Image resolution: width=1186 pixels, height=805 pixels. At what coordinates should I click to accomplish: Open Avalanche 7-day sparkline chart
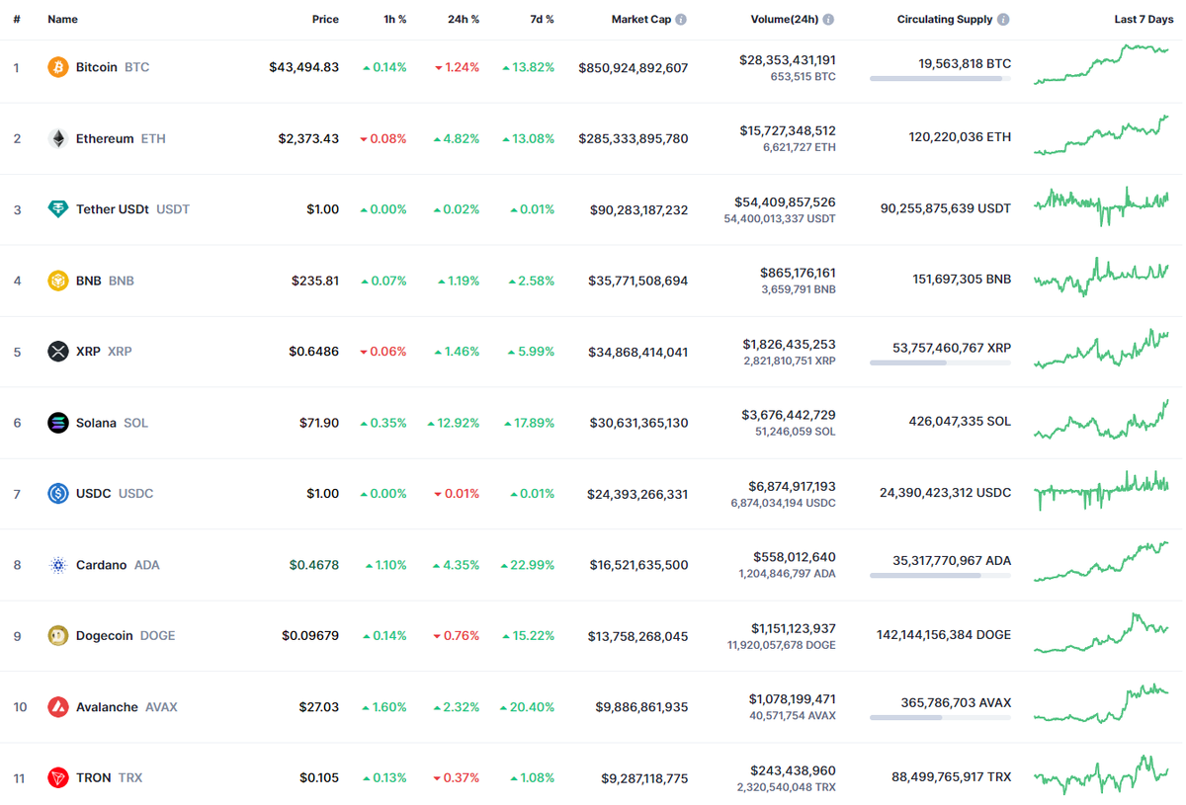[x=1101, y=703]
